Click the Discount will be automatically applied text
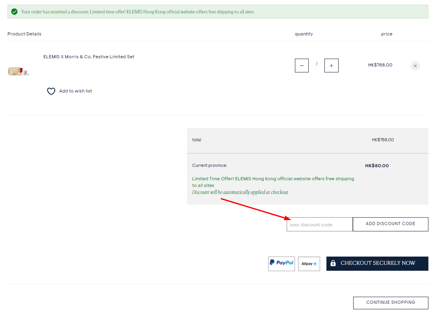 coord(240,192)
